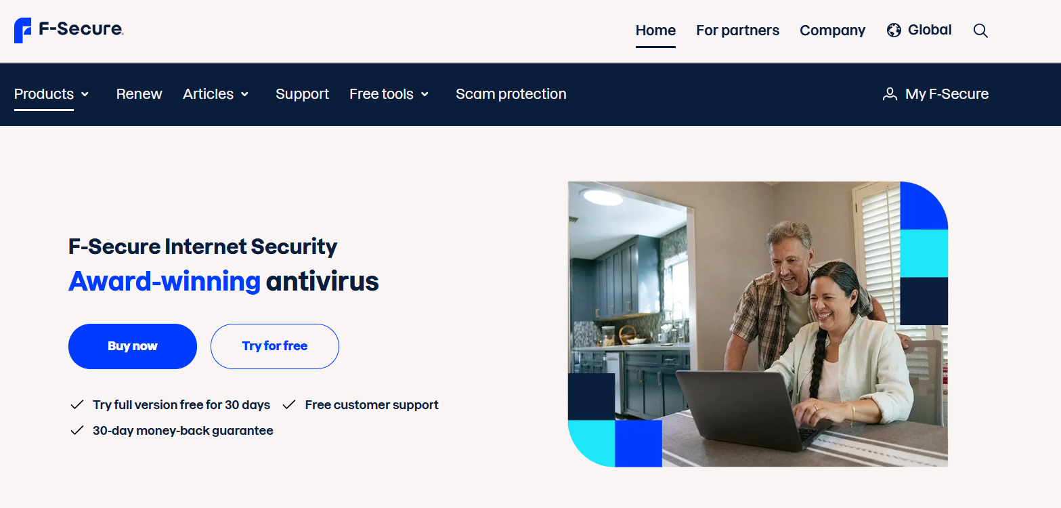Image resolution: width=1061 pixels, height=508 pixels.
Task: Select the Home tab in top navigation
Action: pos(655,30)
